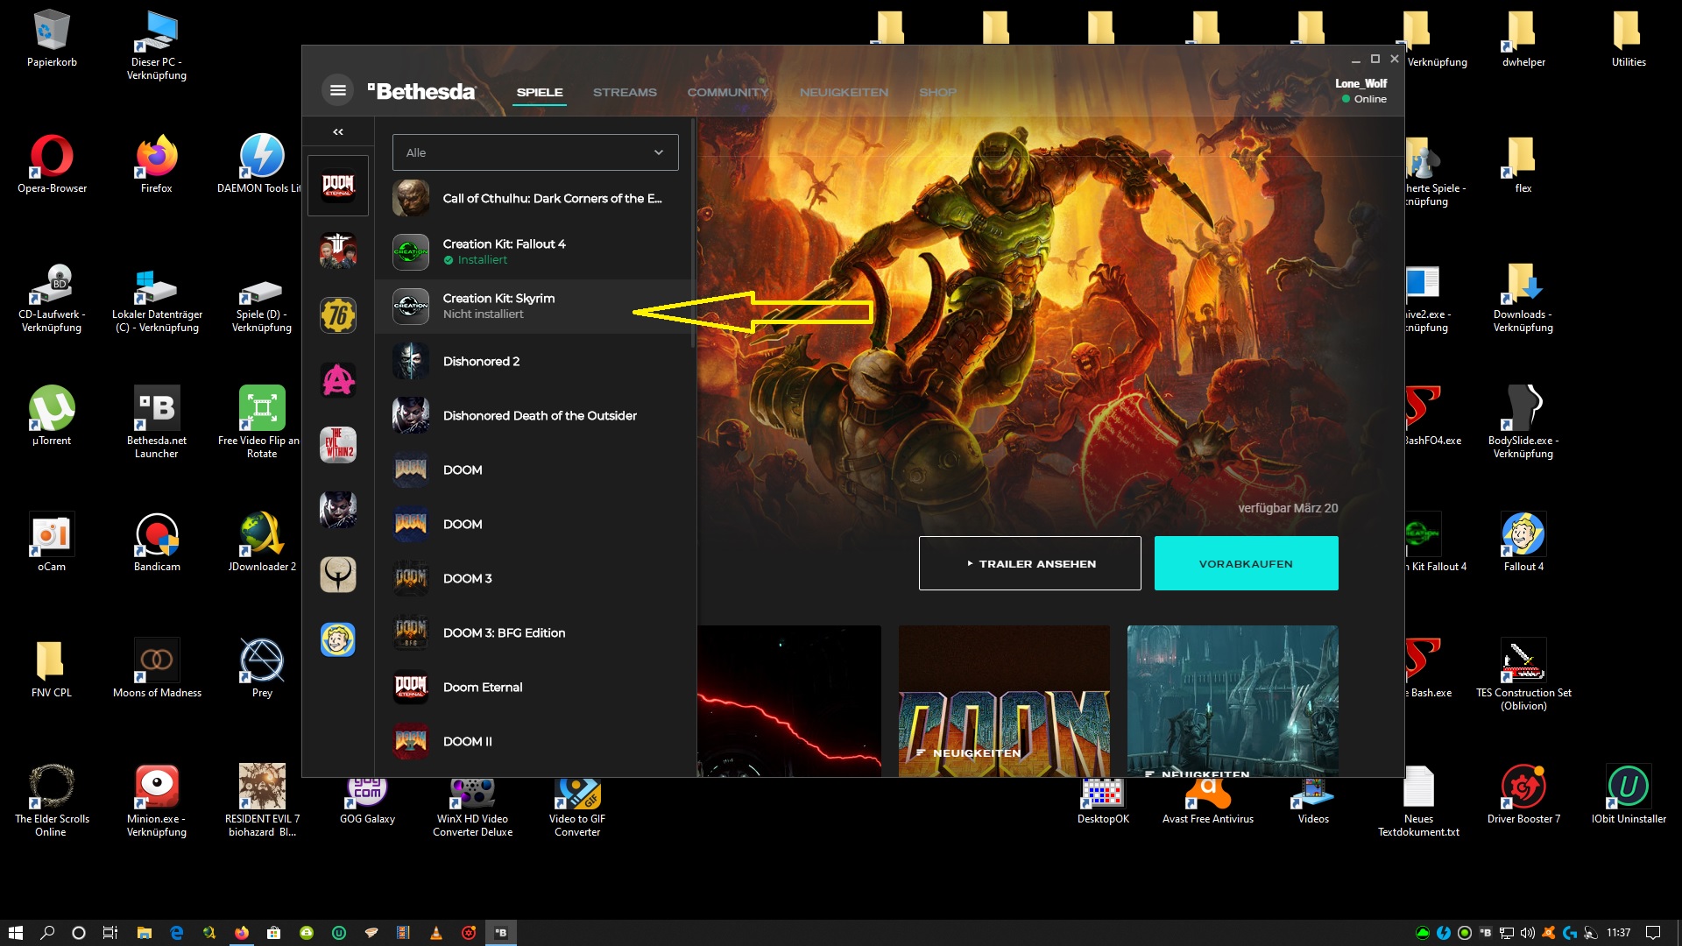Click the Firefox icon in the Windows taskbar
This screenshot has width=1682, height=946.
tap(242, 933)
